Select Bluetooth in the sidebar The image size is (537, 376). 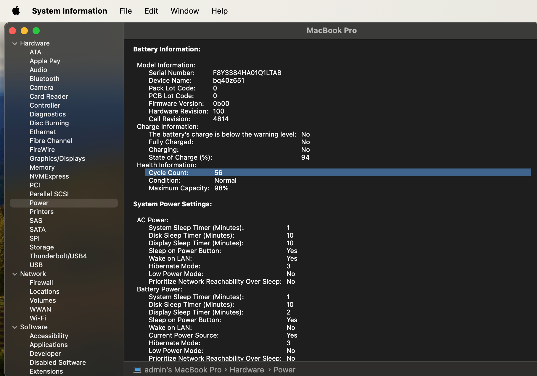point(44,79)
